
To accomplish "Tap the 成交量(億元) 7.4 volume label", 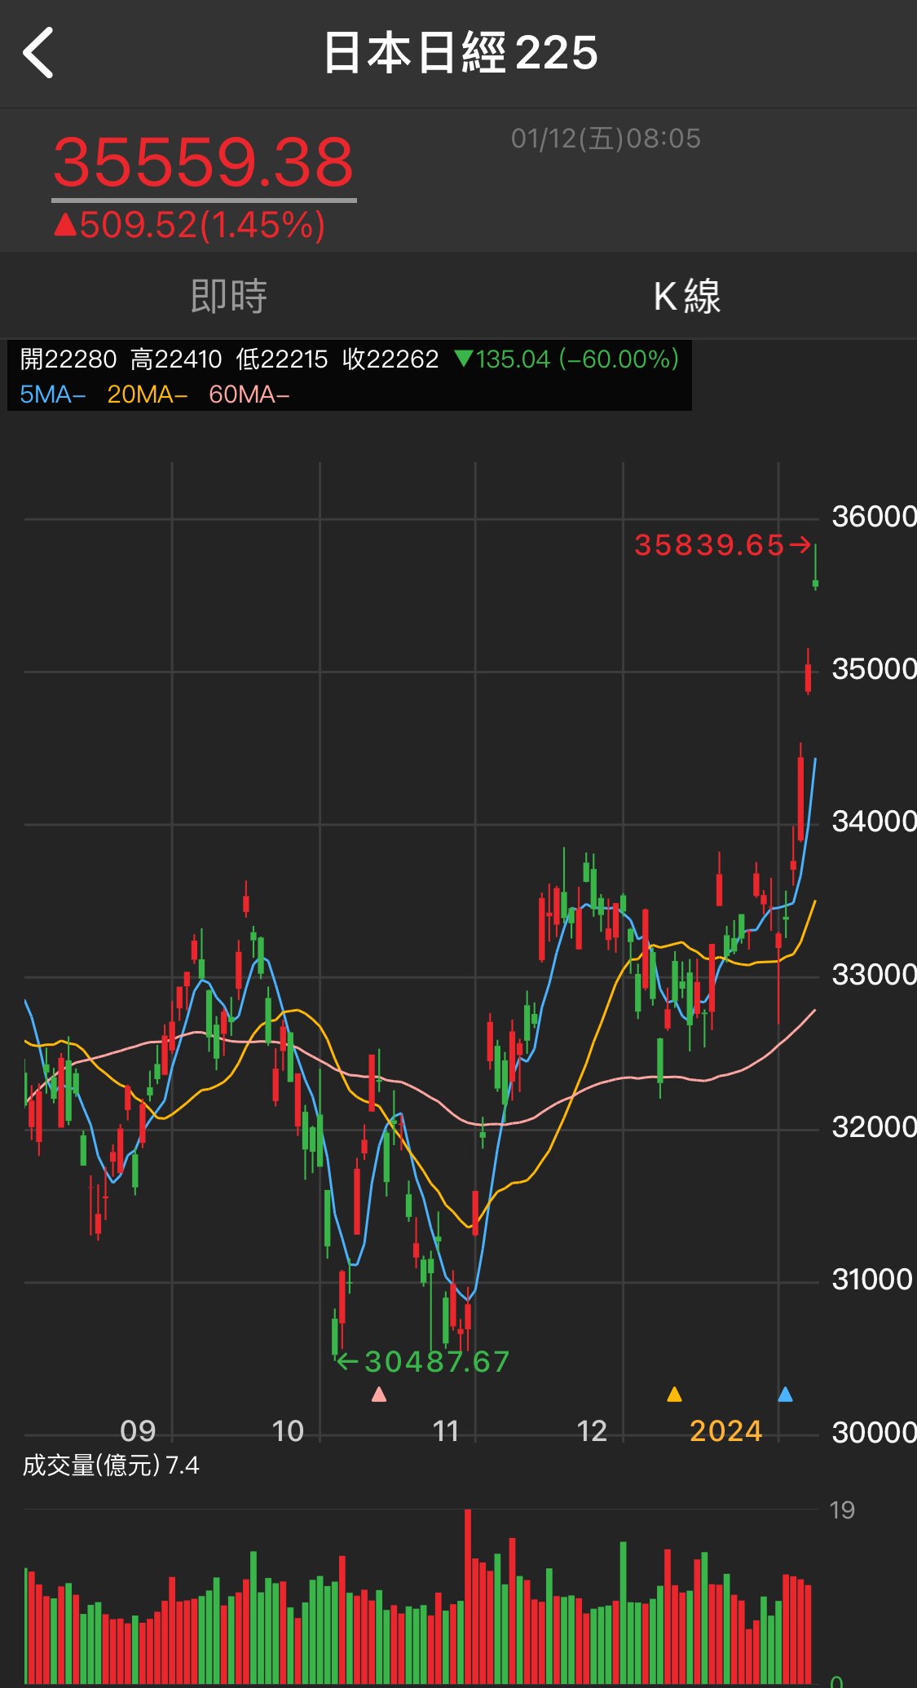I will [111, 1465].
